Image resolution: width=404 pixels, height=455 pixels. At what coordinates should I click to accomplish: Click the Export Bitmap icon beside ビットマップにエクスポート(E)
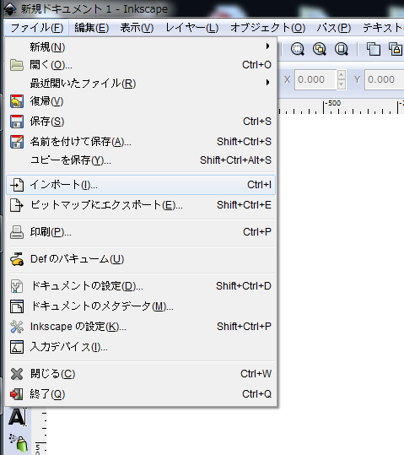pyautogui.click(x=17, y=205)
